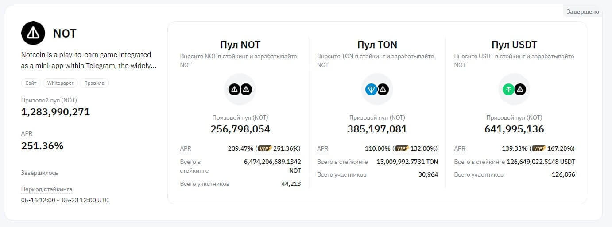Screen dimensions: 612x227
Task: Click the paired NOT icons in Пул NOT
Action: (x=240, y=90)
